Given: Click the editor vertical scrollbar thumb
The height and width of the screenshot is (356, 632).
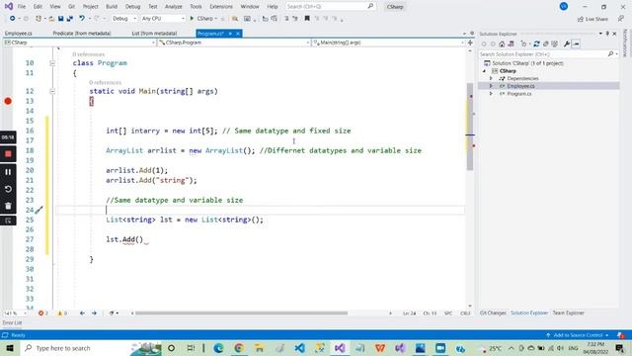Looking at the screenshot, I should 470,127.
